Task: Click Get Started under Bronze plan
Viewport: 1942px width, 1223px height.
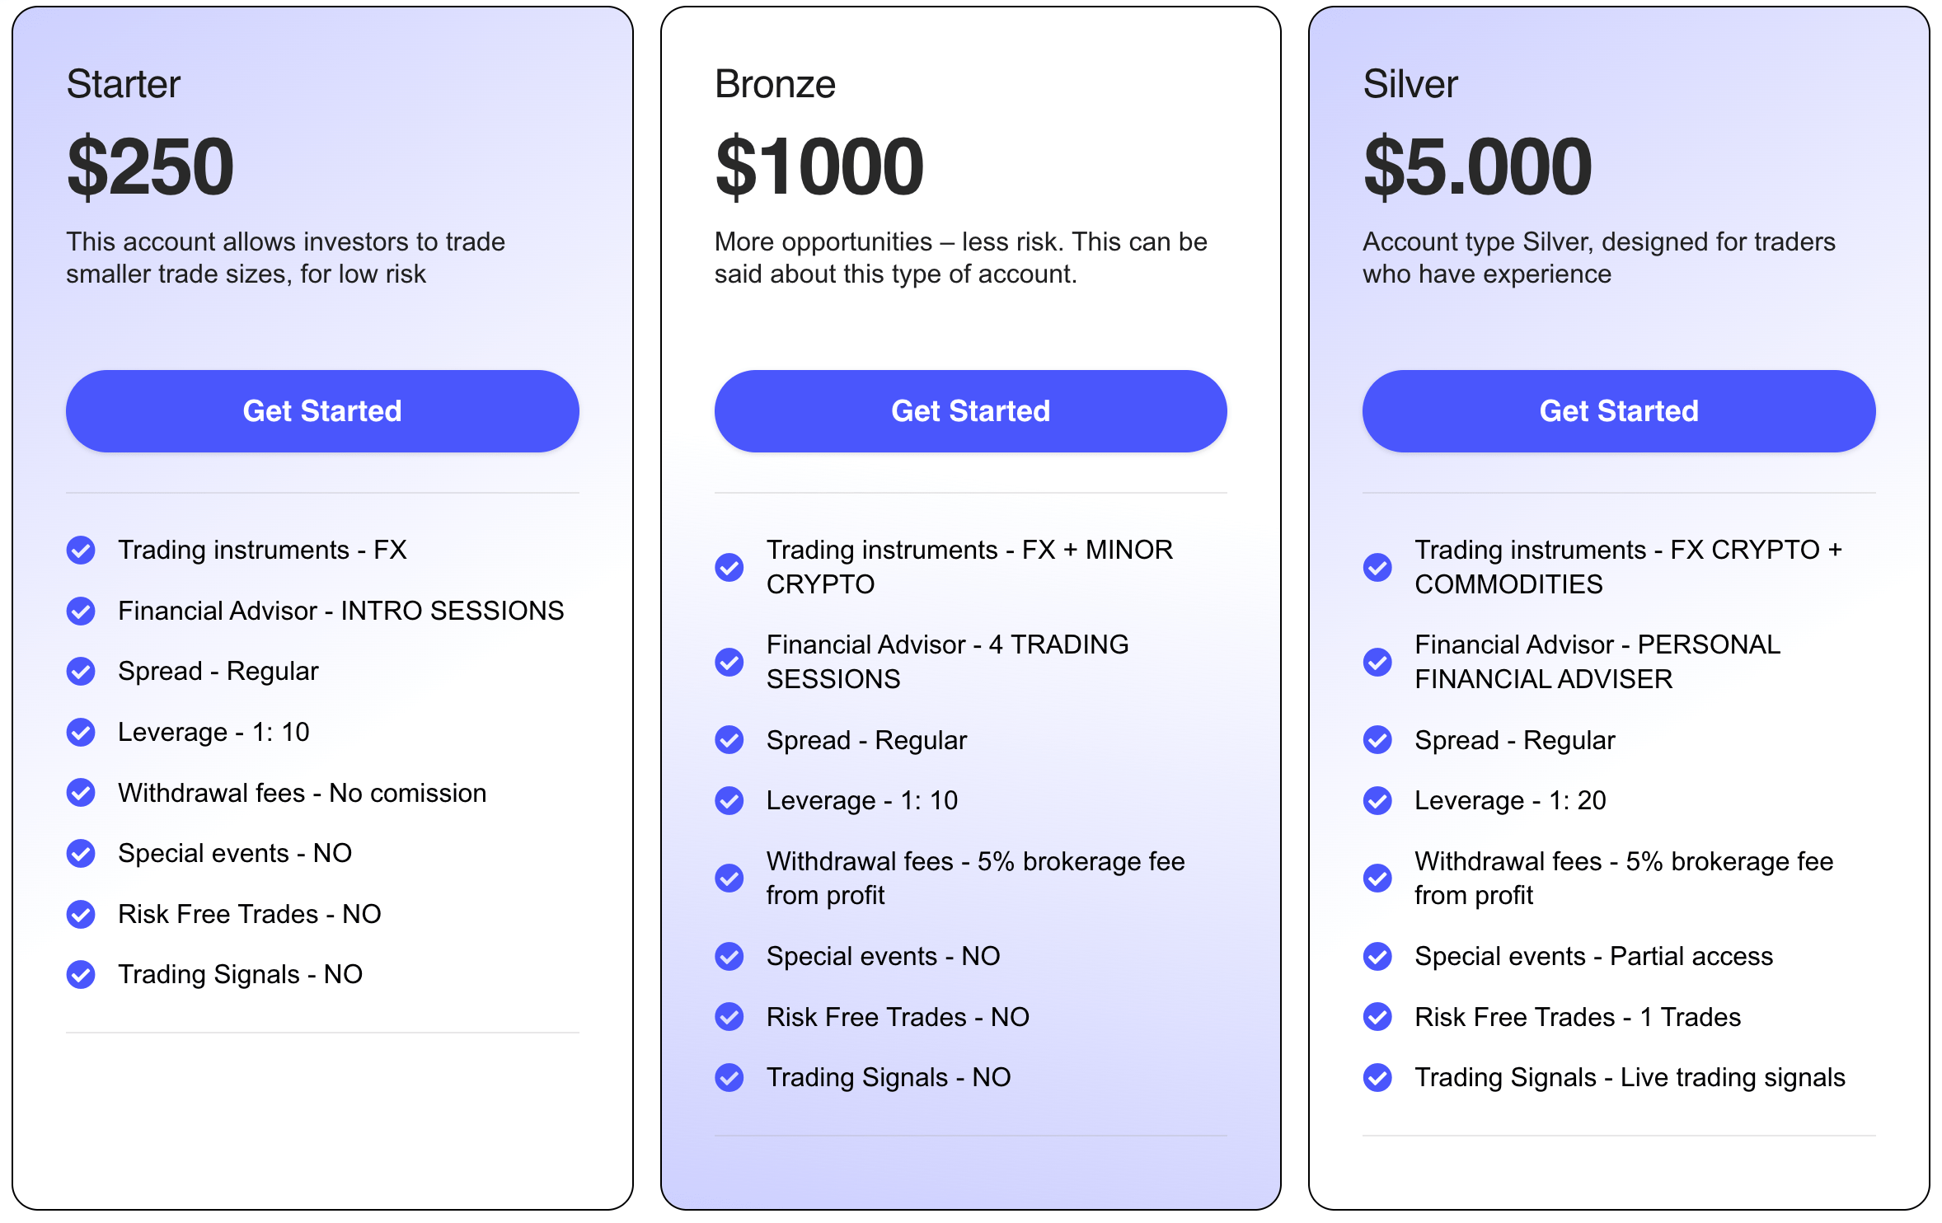Action: point(970,410)
